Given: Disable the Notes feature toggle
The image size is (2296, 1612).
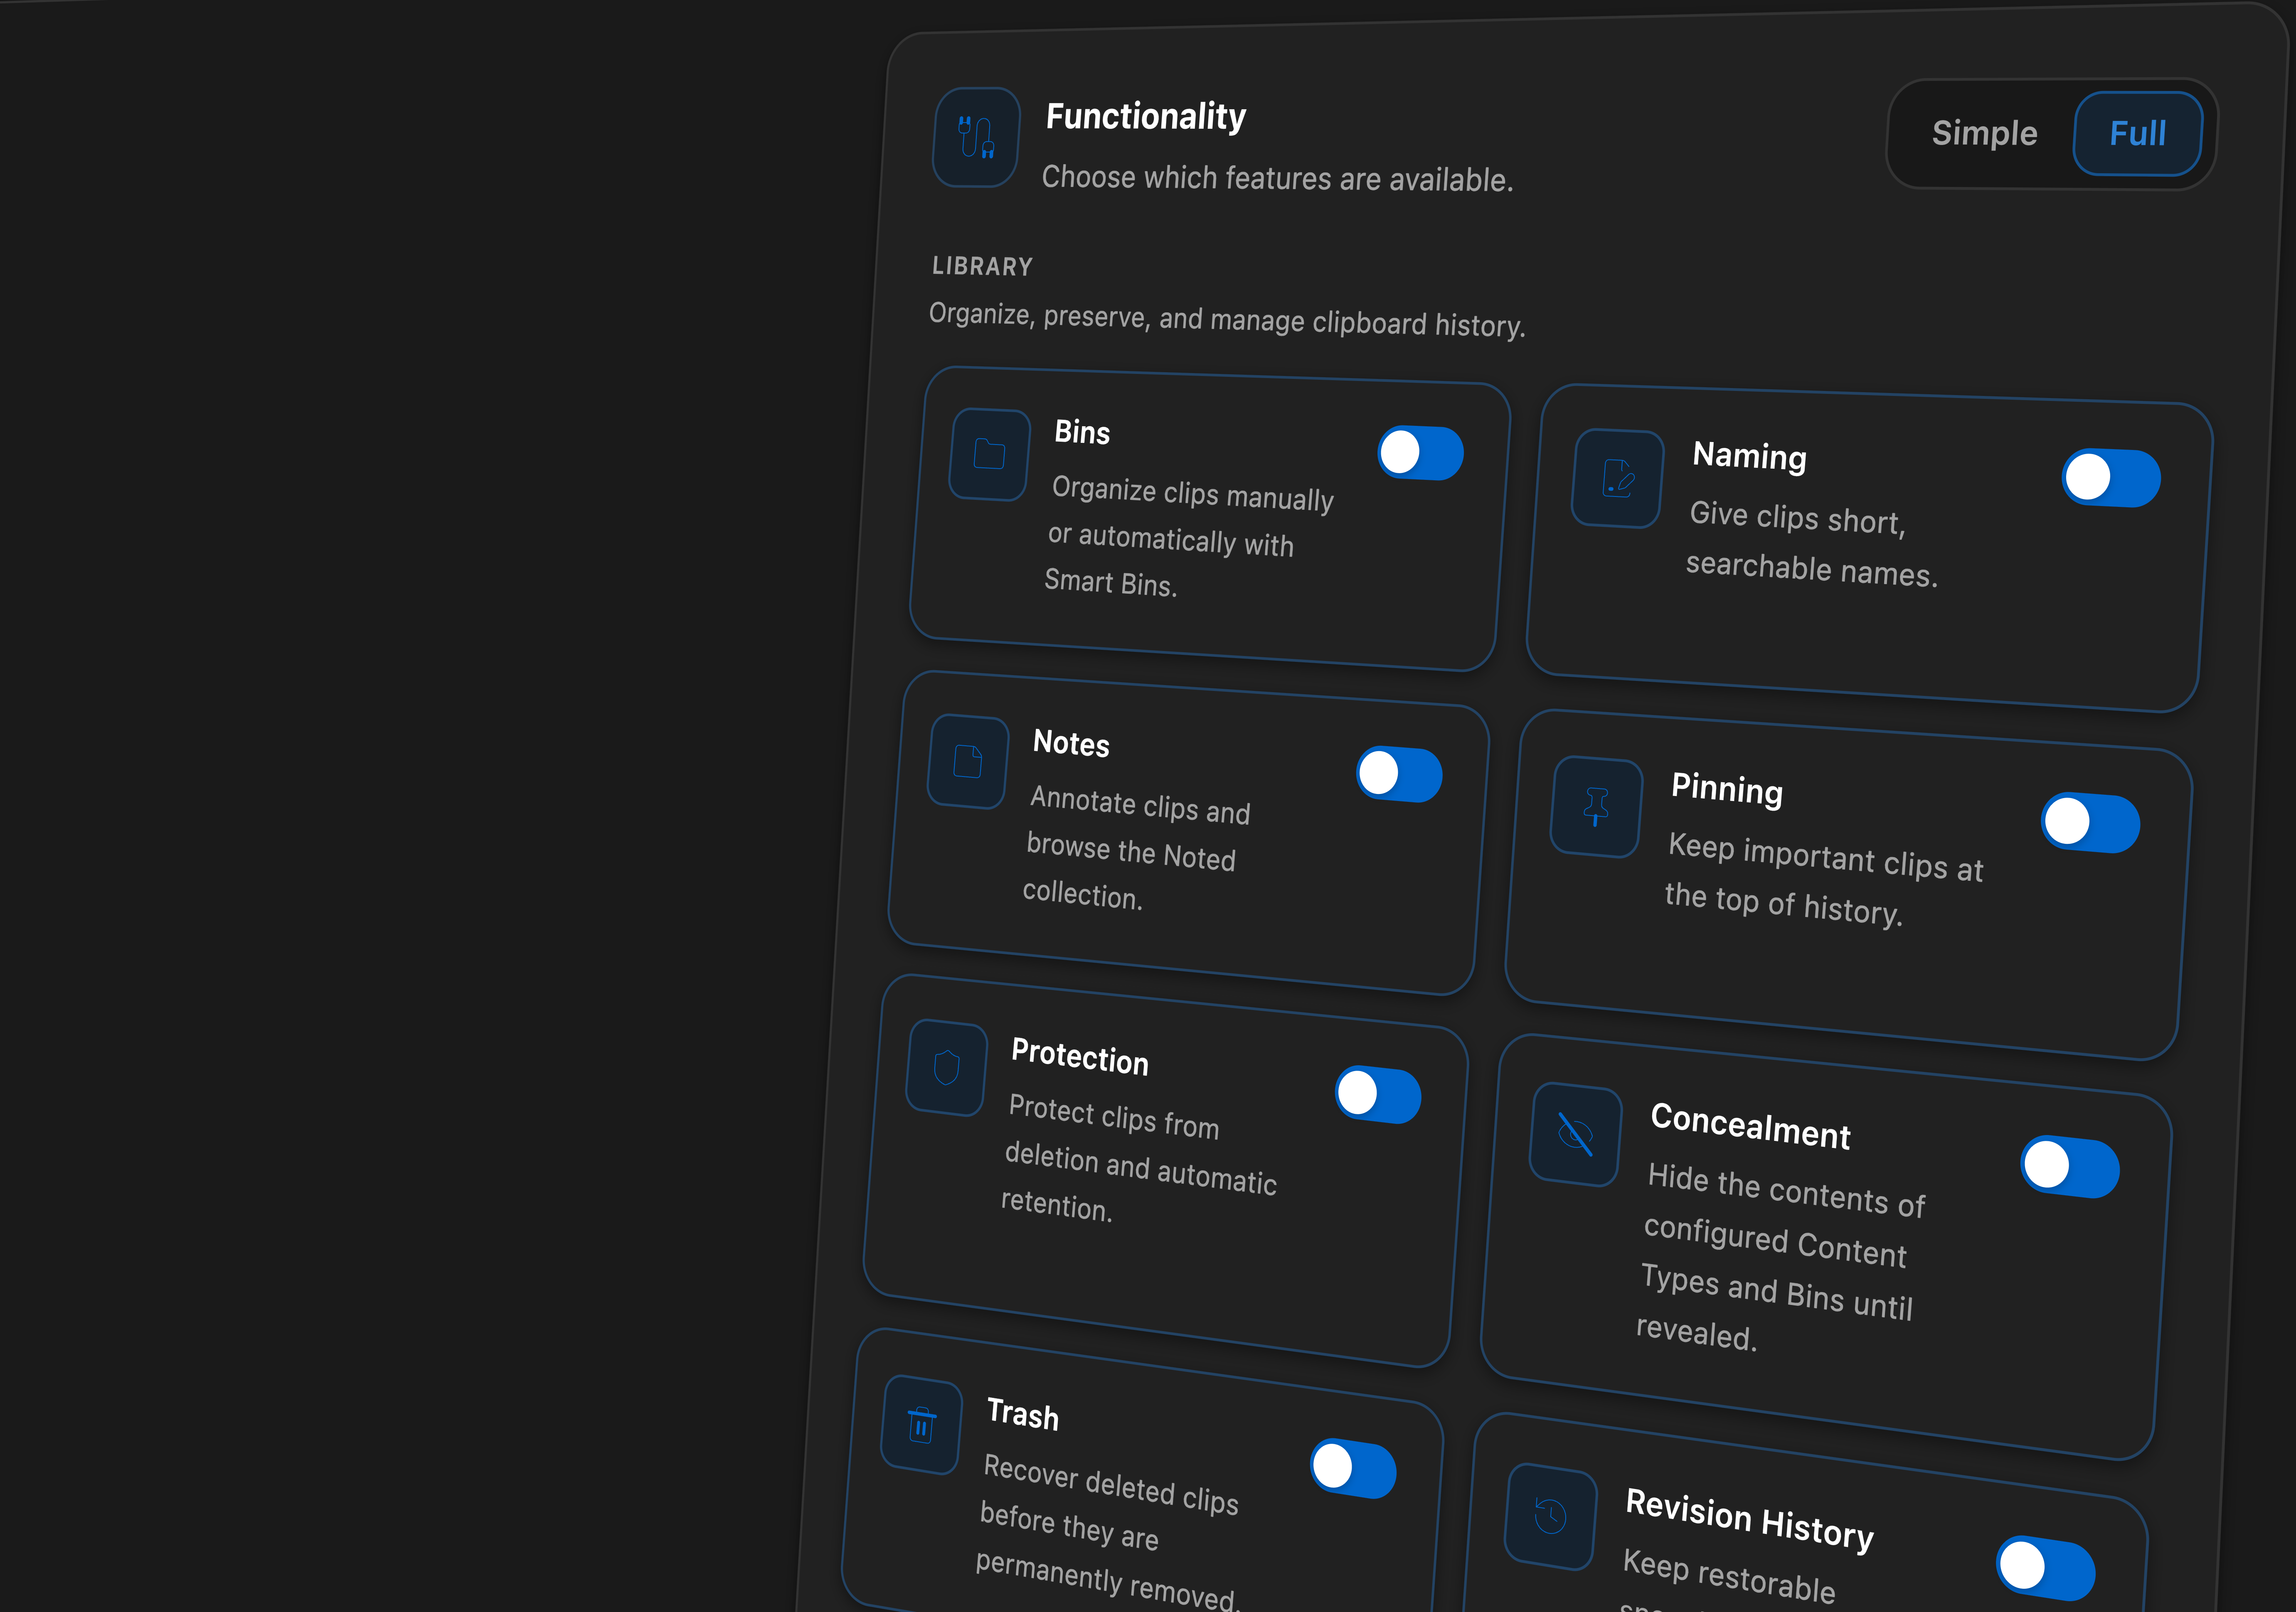Looking at the screenshot, I should [x=1399, y=774].
